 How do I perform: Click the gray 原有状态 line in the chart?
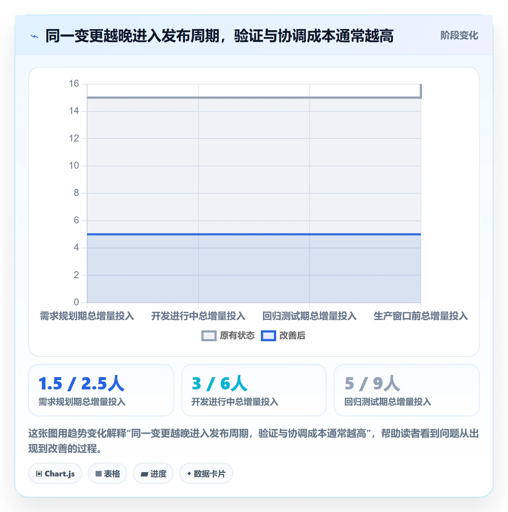tap(254, 98)
